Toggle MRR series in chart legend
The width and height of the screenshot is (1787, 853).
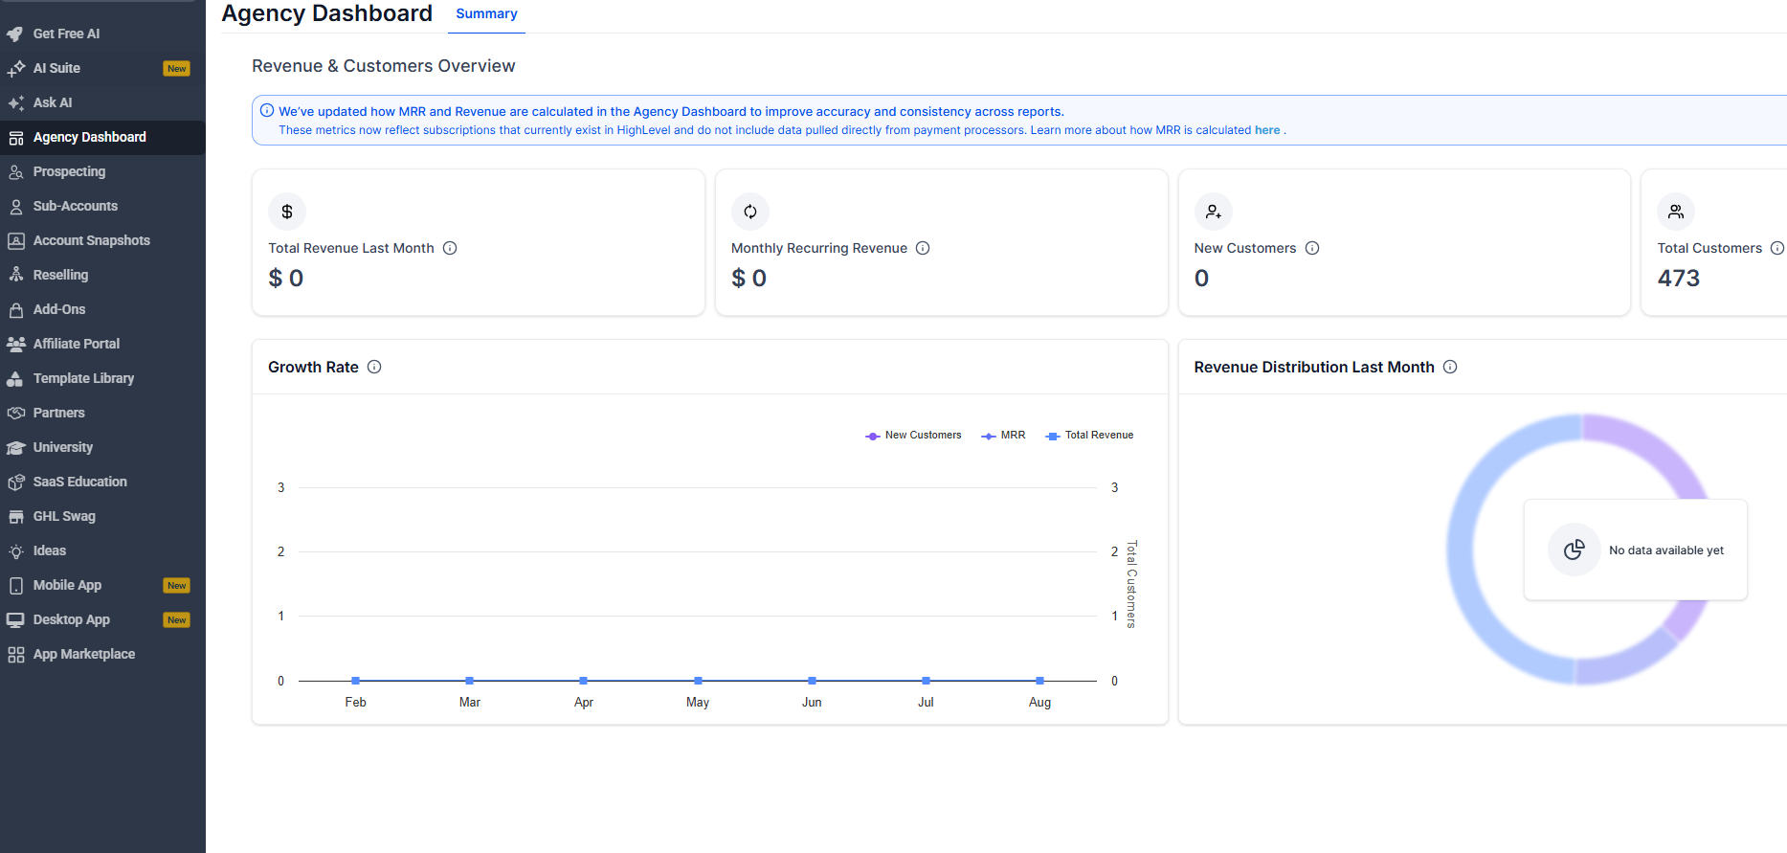pyautogui.click(x=1003, y=435)
